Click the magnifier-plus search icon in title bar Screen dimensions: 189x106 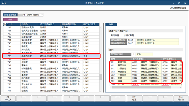point(4,3)
